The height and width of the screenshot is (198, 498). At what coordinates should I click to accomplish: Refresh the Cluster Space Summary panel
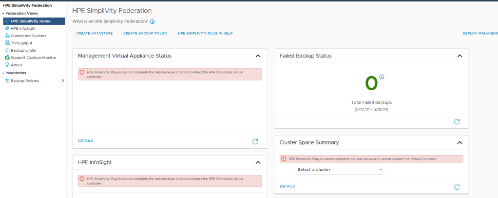(x=457, y=187)
